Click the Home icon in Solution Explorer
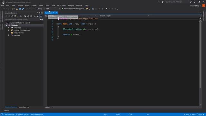The image size is (206, 116). (x=12, y=16)
